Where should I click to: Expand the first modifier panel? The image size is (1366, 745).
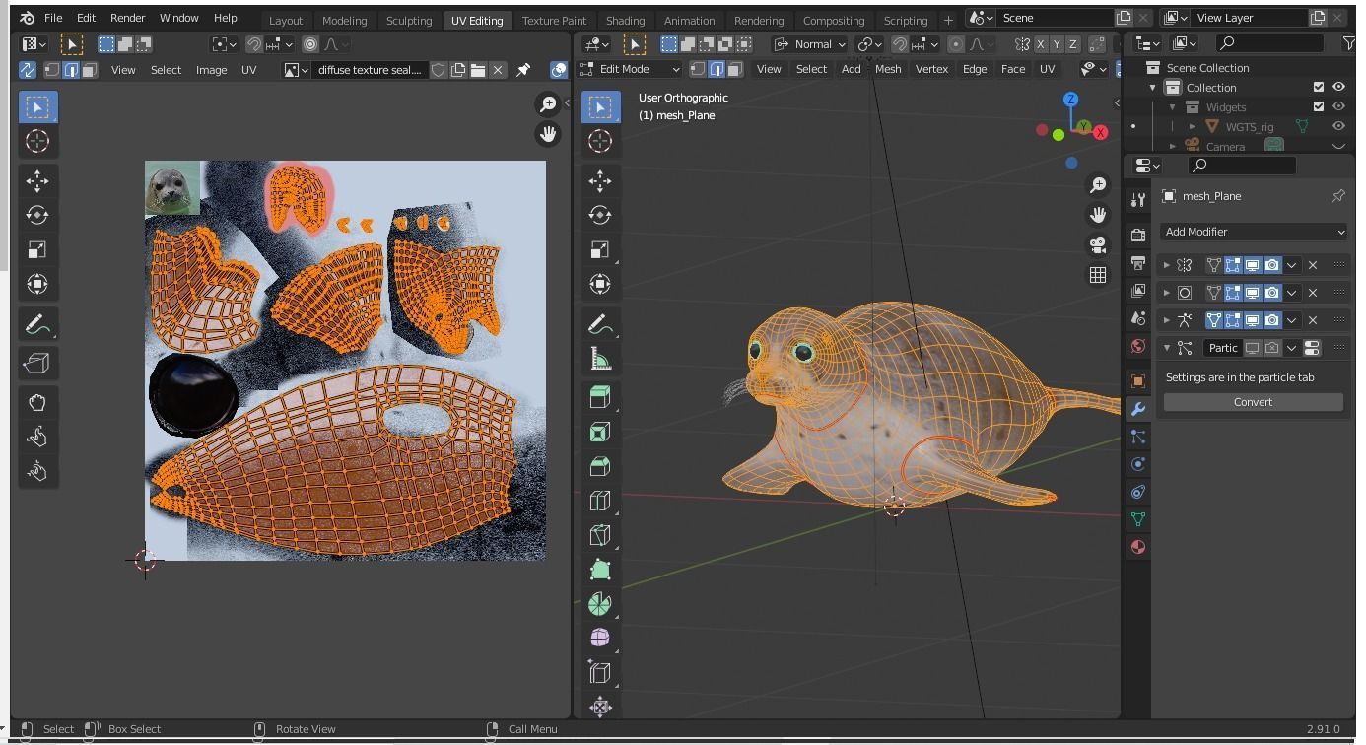1167,265
